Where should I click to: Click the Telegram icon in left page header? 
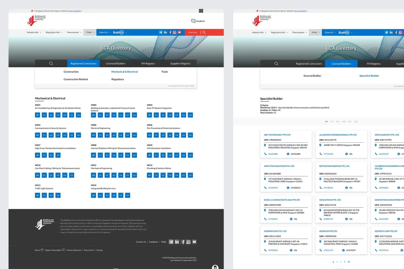pyautogui.click(x=161, y=32)
